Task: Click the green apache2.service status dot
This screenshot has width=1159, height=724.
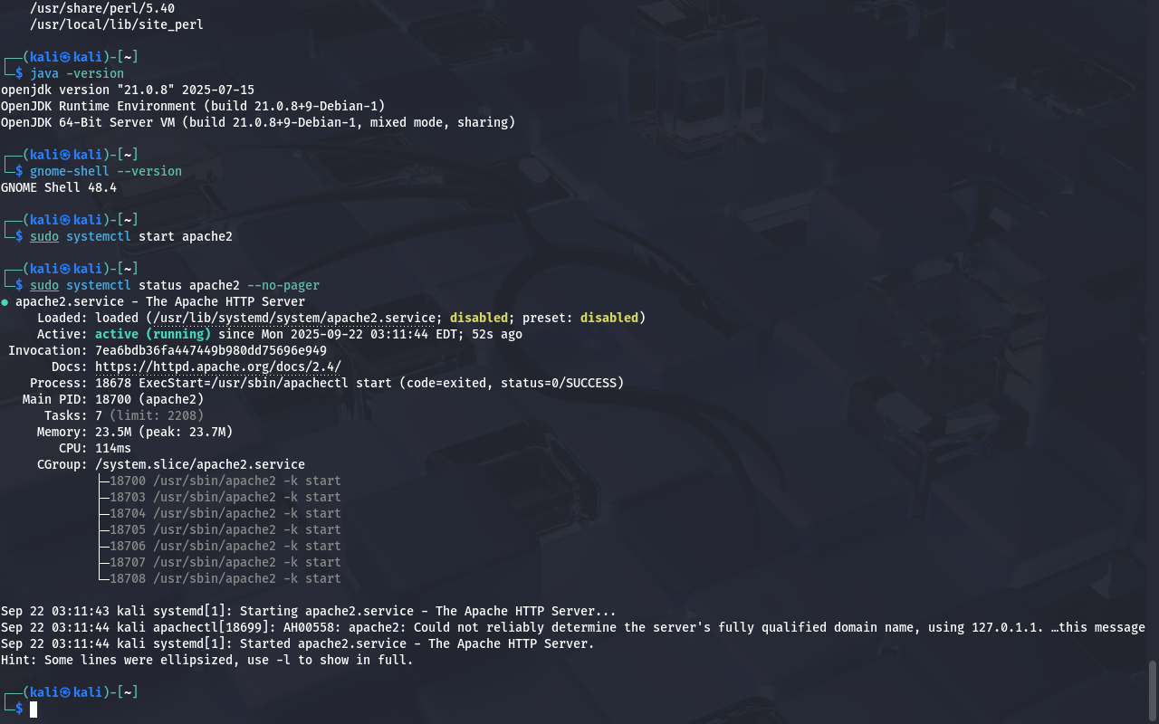Action: tap(5, 302)
